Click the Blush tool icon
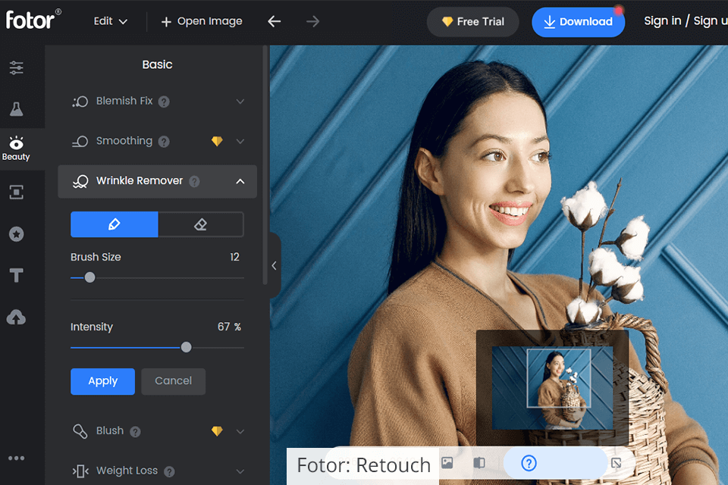The width and height of the screenshot is (728, 485). (80, 431)
